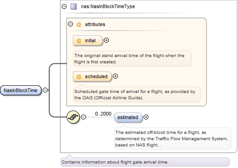The width and height of the screenshot is (238, 168).
Task: Expand the estimated element
Action: pyautogui.click(x=146, y=117)
